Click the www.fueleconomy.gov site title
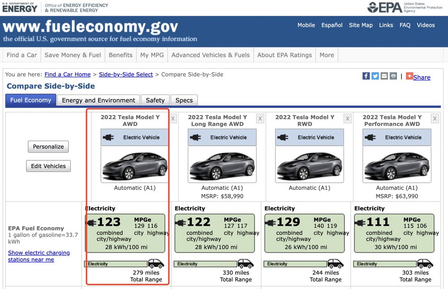The width and height of the screenshot is (448, 289). 90,26
